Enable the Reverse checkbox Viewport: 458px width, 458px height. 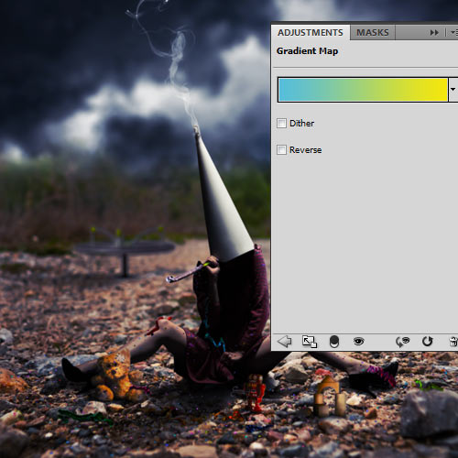tap(281, 150)
